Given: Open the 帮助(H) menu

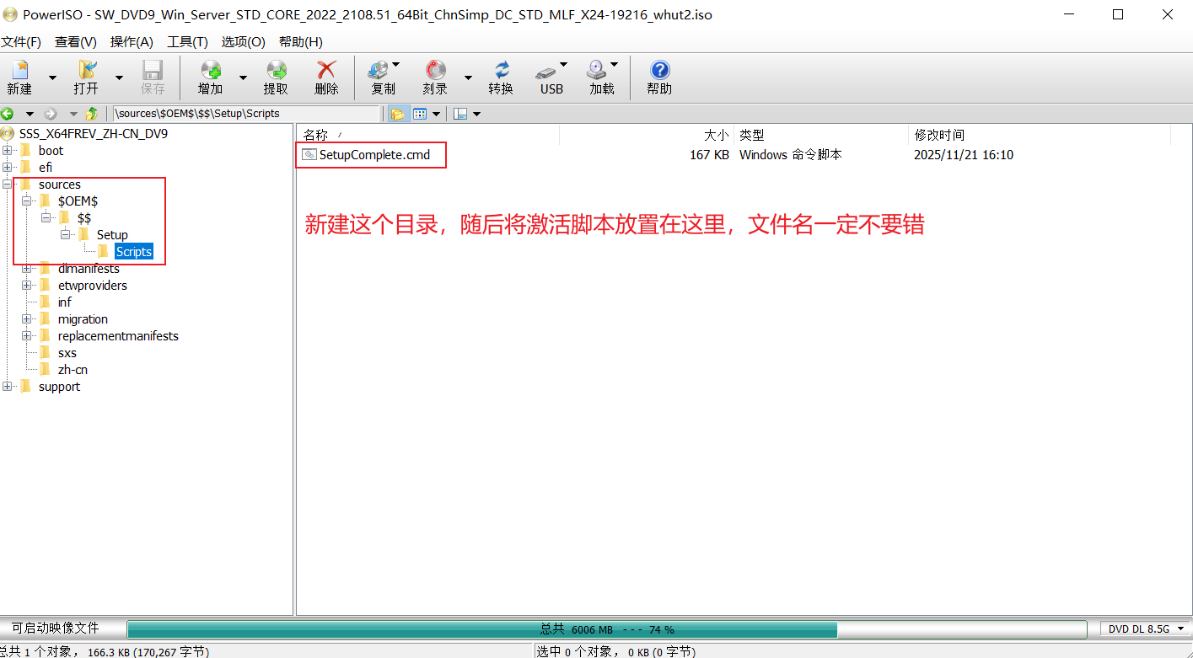Looking at the screenshot, I should click(x=300, y=42).
